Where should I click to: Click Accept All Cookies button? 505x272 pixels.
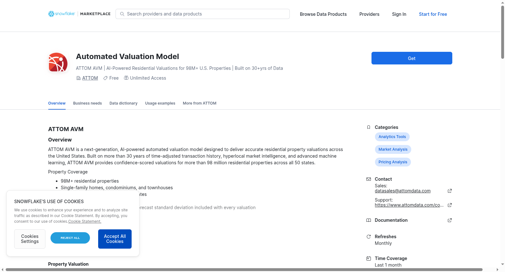point(115,239)
